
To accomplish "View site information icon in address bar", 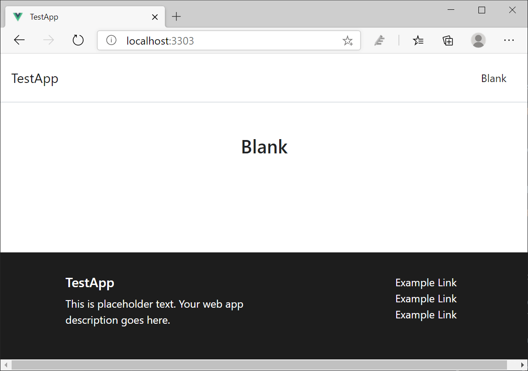I will coord(111,41).
